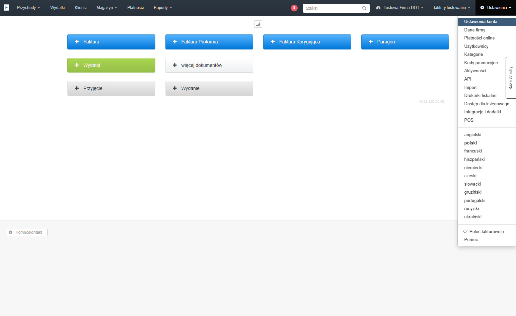516x316 pixels.
Task: Open Płatności in the navigation bar
Action: pos(135,8)
